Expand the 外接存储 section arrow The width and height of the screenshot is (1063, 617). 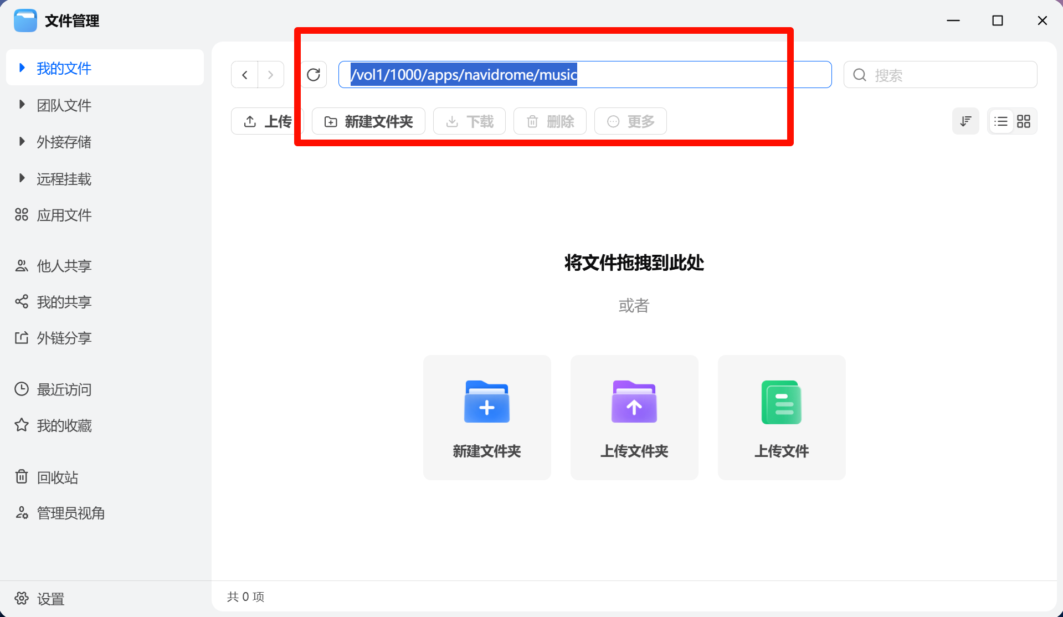(x=22, y=142)
